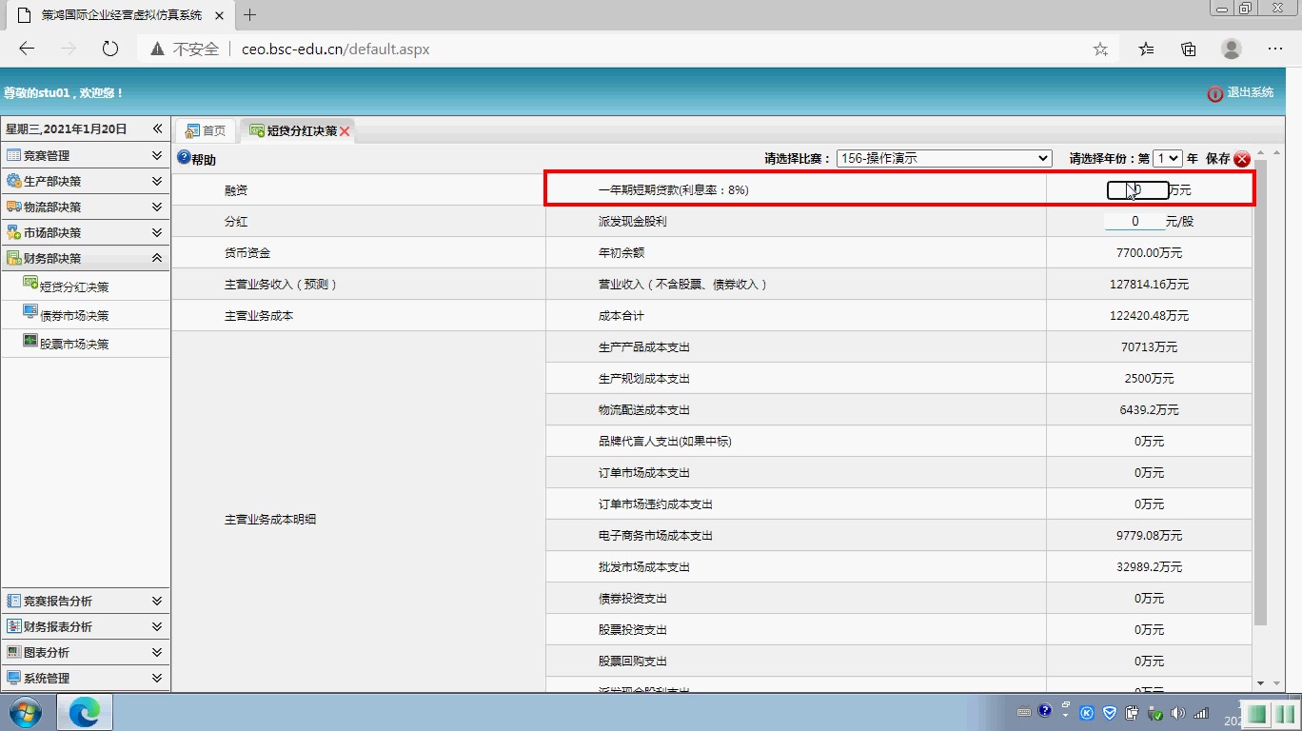The width and height of the screenshot is (1302, 731).
Task: Expand the 市场部决策 section chevron
Action: coord(157,232)
